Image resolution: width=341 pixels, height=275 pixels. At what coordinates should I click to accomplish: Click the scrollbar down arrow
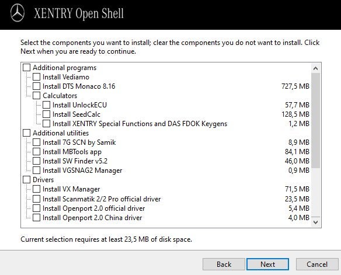point(315,222)
